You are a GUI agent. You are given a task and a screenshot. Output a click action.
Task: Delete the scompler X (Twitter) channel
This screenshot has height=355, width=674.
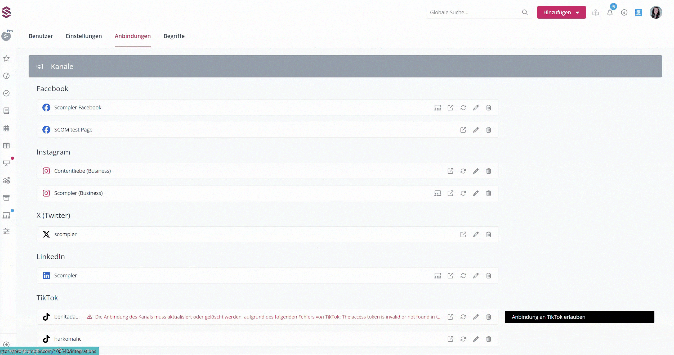click(x=489, y=234)
